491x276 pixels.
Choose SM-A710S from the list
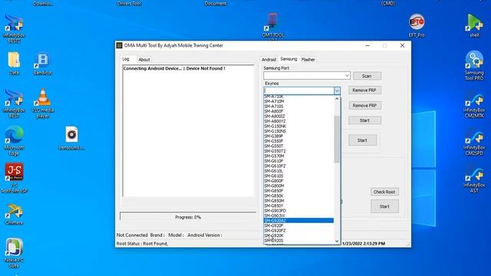(298, 107)
